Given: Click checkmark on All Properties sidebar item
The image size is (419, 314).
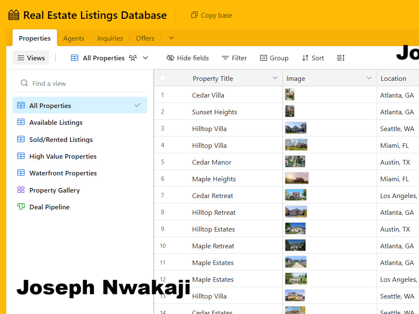Looking at the screenshot, I should click(x=137, y=105).
